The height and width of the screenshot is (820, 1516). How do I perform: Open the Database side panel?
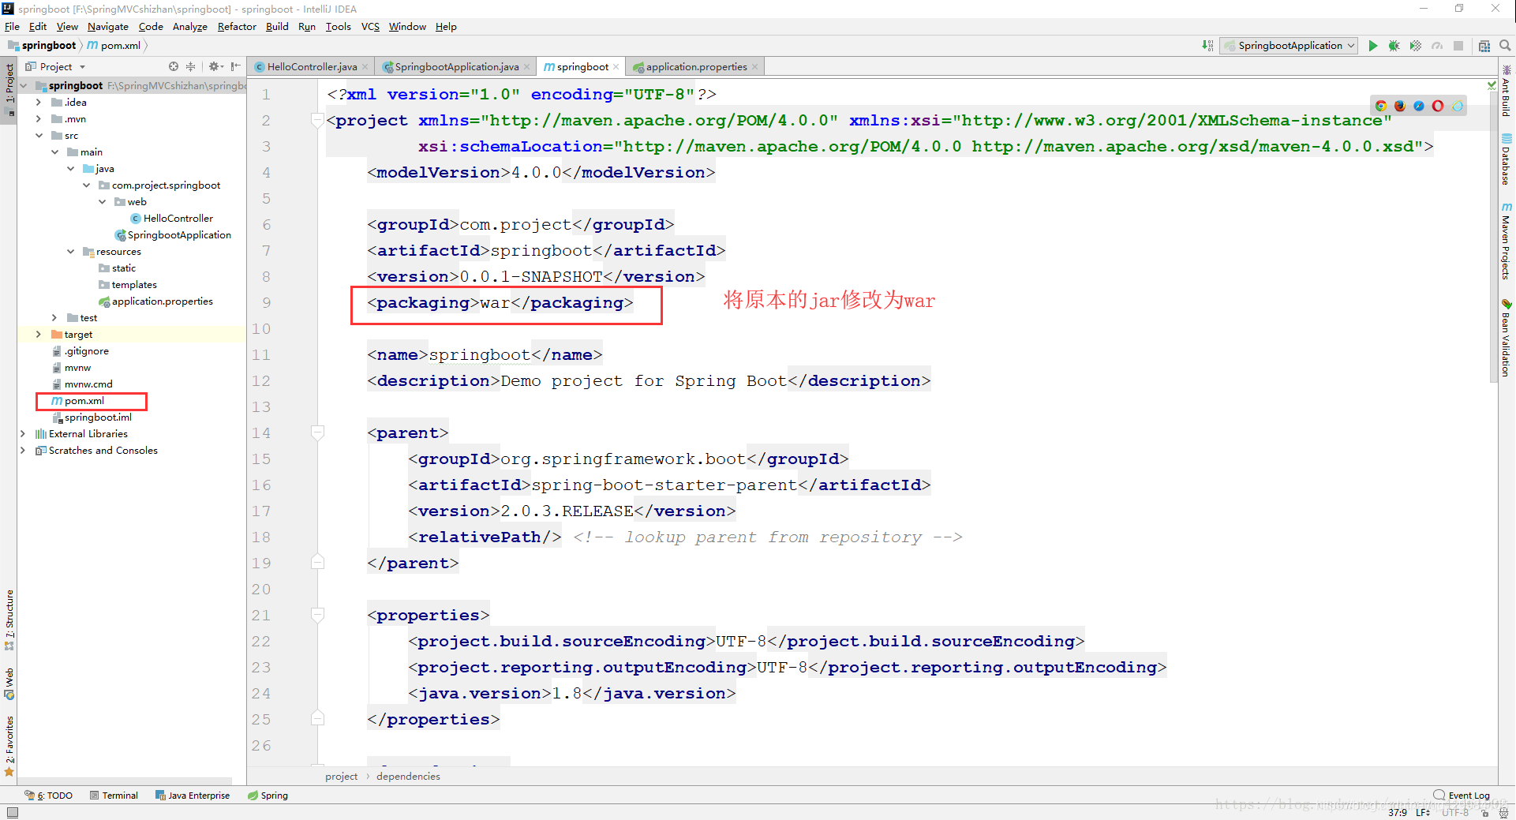[x=1507, y=159]
